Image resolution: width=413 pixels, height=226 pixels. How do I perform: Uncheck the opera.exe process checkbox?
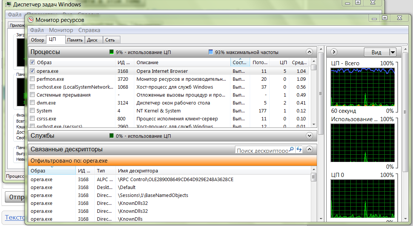32,71
